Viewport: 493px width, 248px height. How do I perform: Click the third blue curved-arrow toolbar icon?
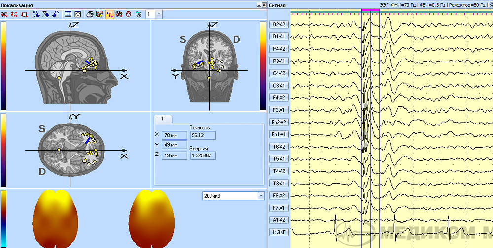pos(55,14)
